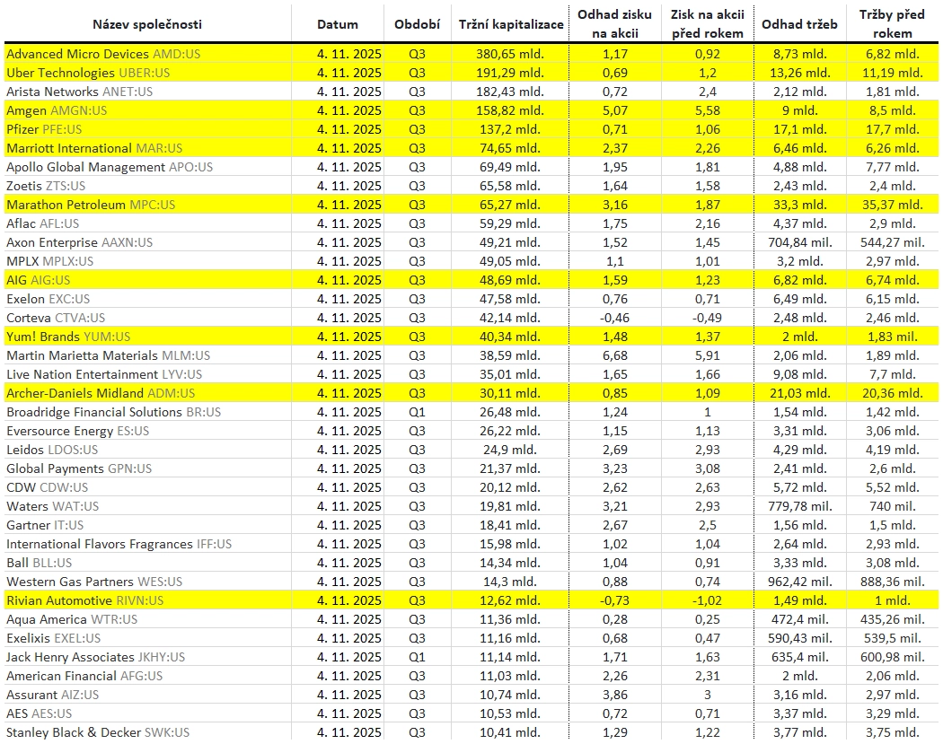Select the 'Název společnosti' column header

click(x=147, y=24)
